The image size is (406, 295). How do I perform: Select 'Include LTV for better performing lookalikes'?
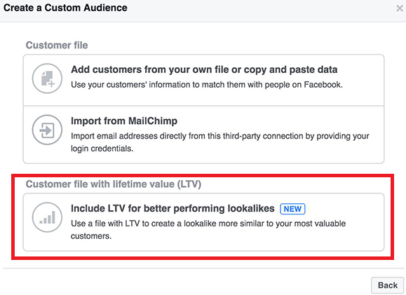click(172, 208)
